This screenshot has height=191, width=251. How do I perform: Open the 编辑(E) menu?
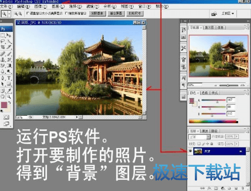pos(23,7)
